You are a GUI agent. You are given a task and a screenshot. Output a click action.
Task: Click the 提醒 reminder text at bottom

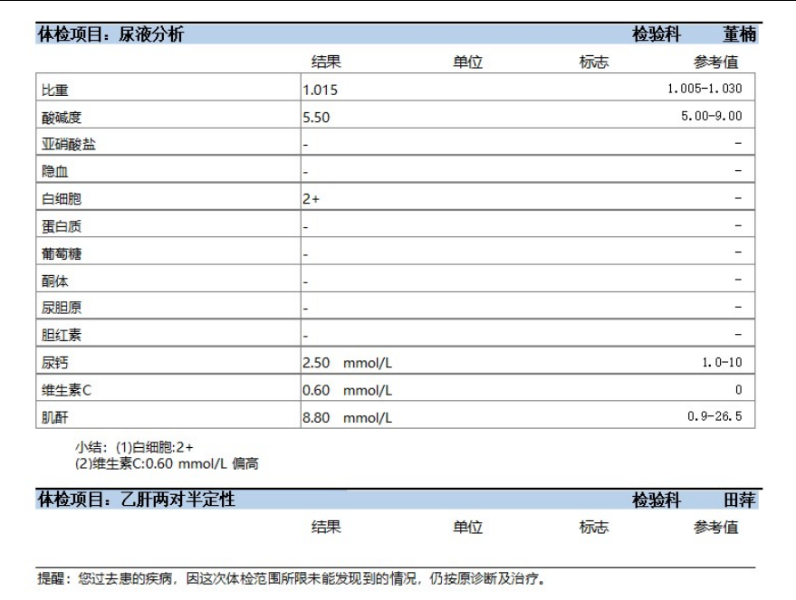click(x=292, y=578)
